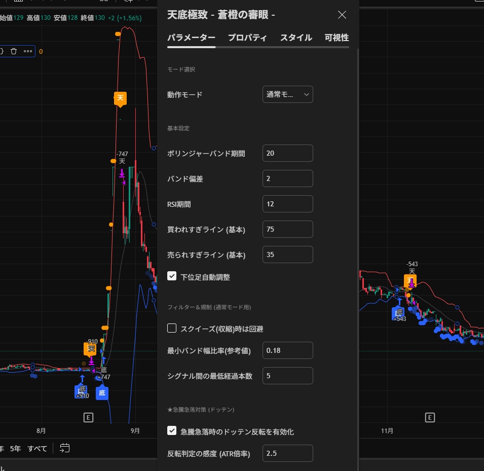Focus the 反転判定の感度 (ATR倍率) field
This screenshot has height=471, width=484.
coord(288,453)
